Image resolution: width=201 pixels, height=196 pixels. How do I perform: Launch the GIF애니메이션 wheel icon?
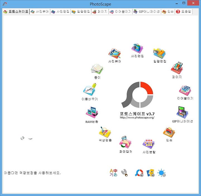point(182,113)
